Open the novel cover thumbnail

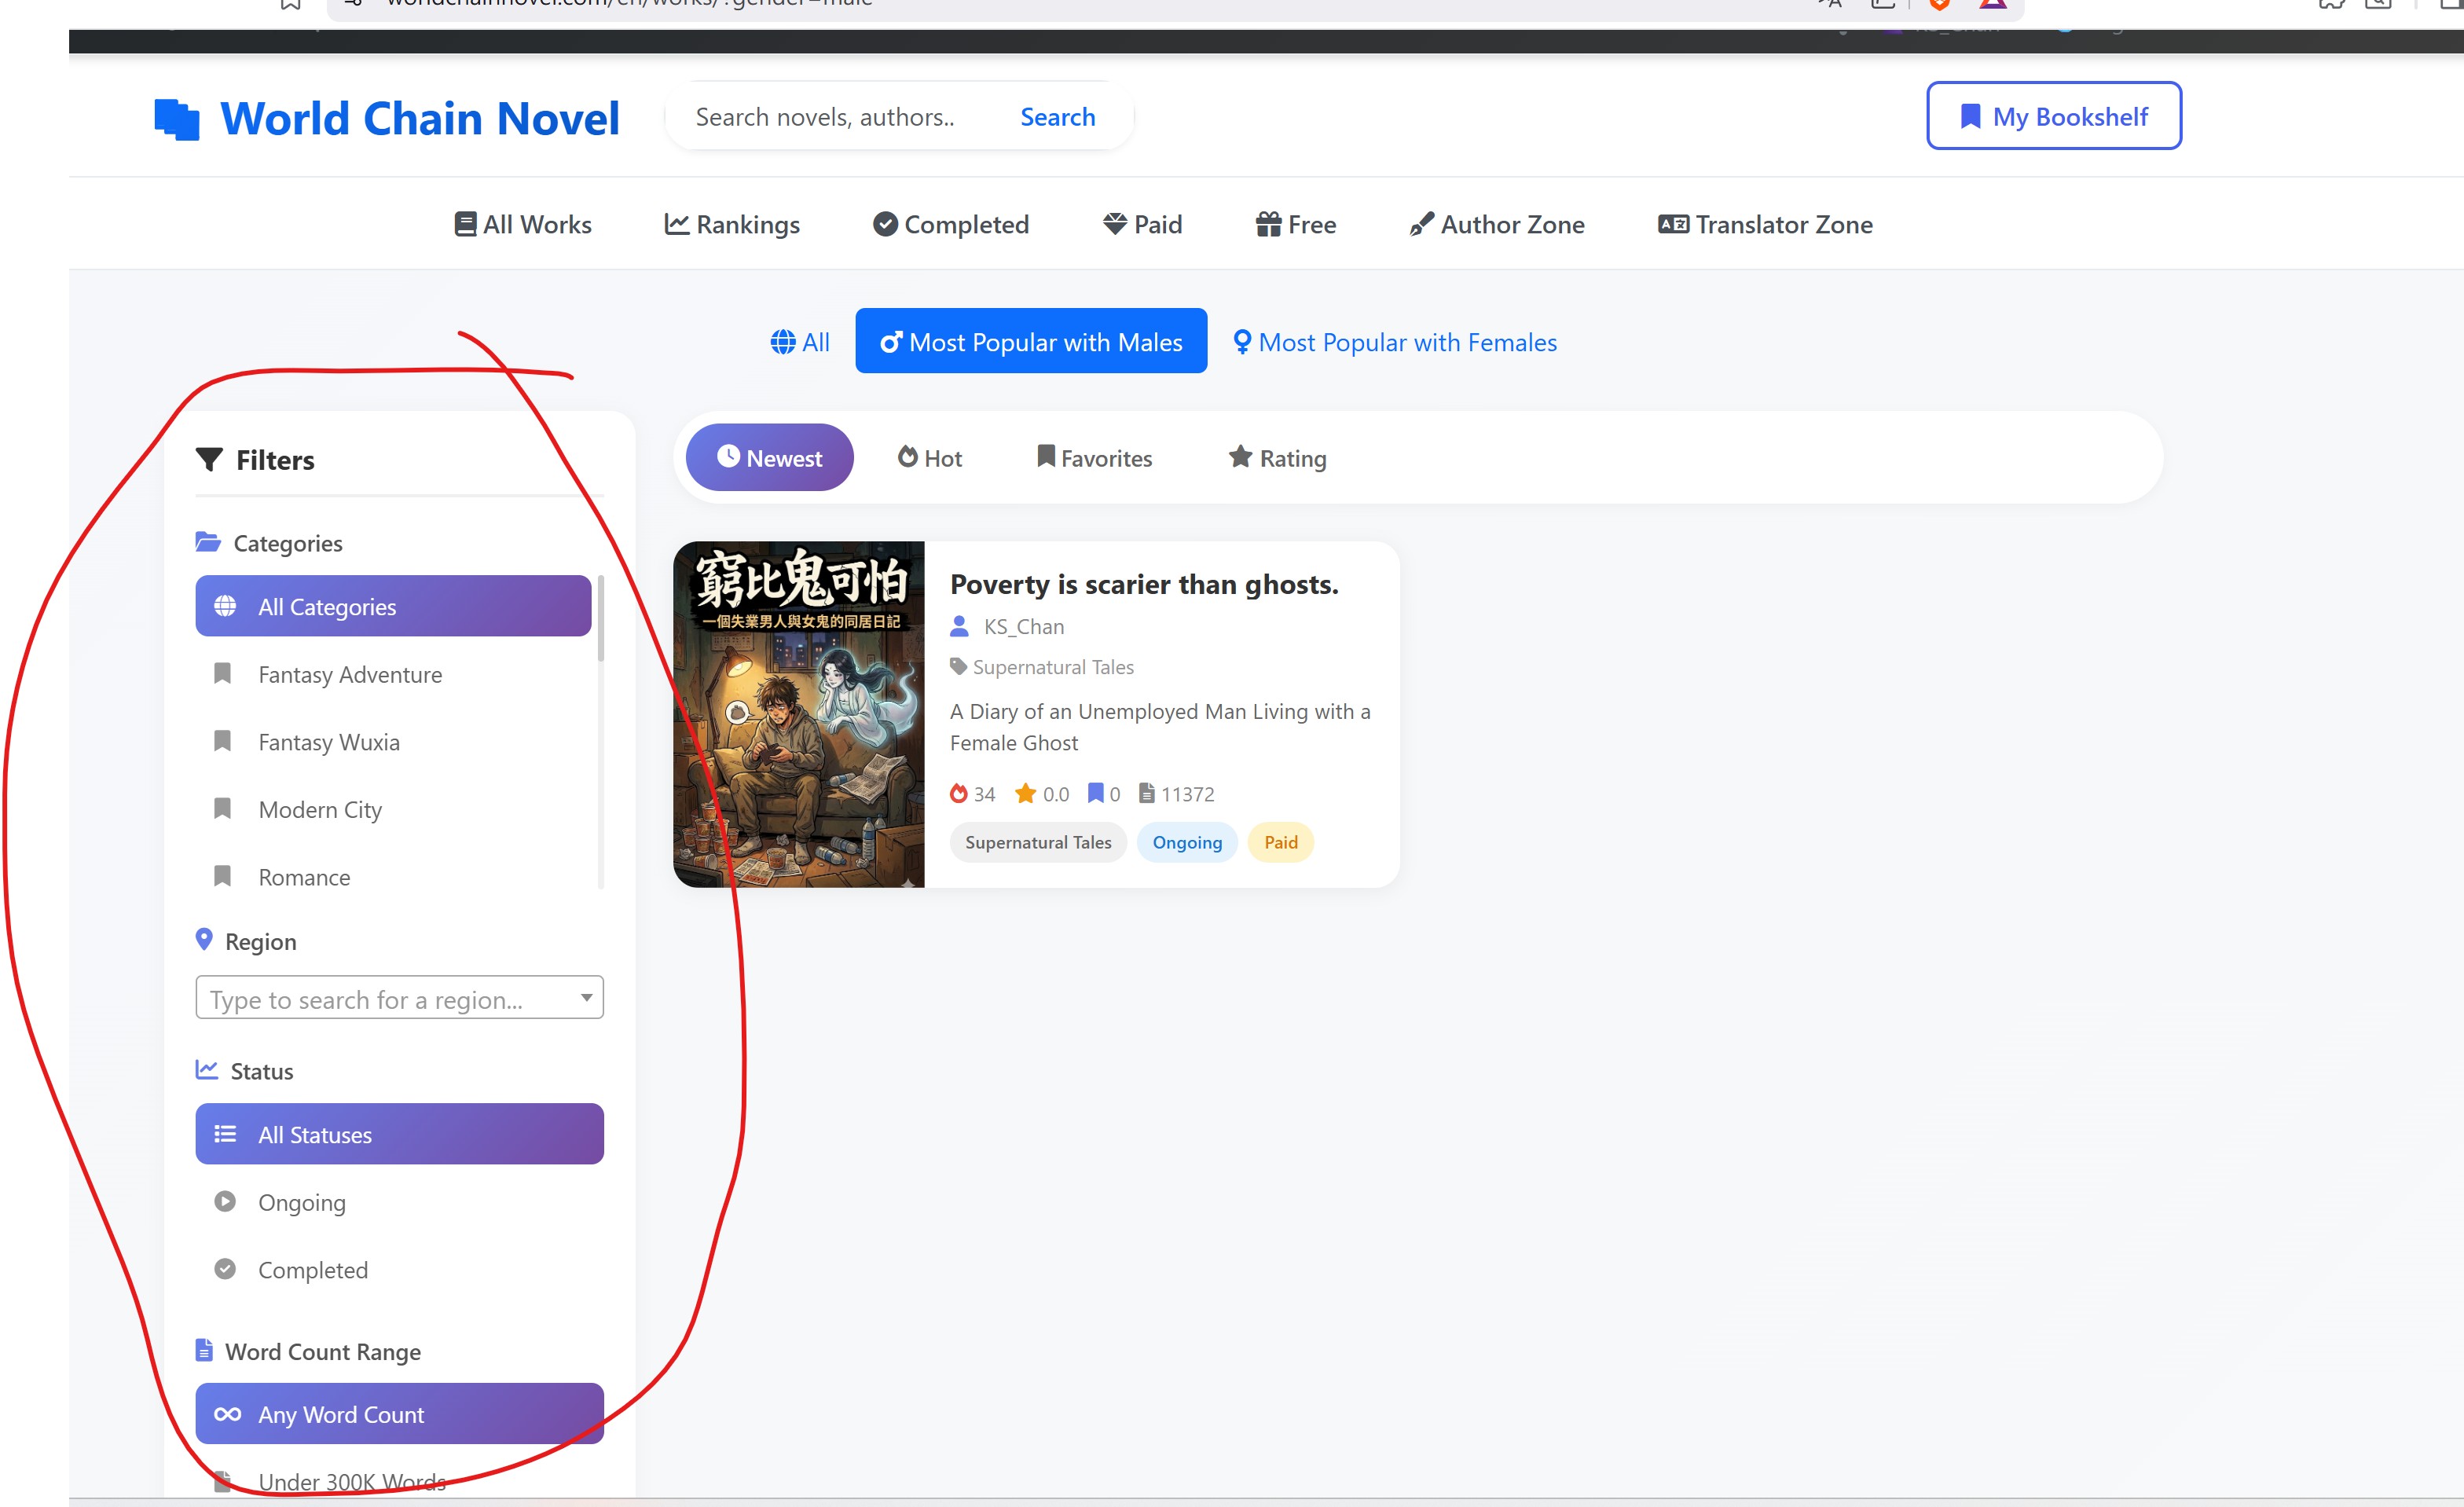pyautogui.click(x=799, y=714)
